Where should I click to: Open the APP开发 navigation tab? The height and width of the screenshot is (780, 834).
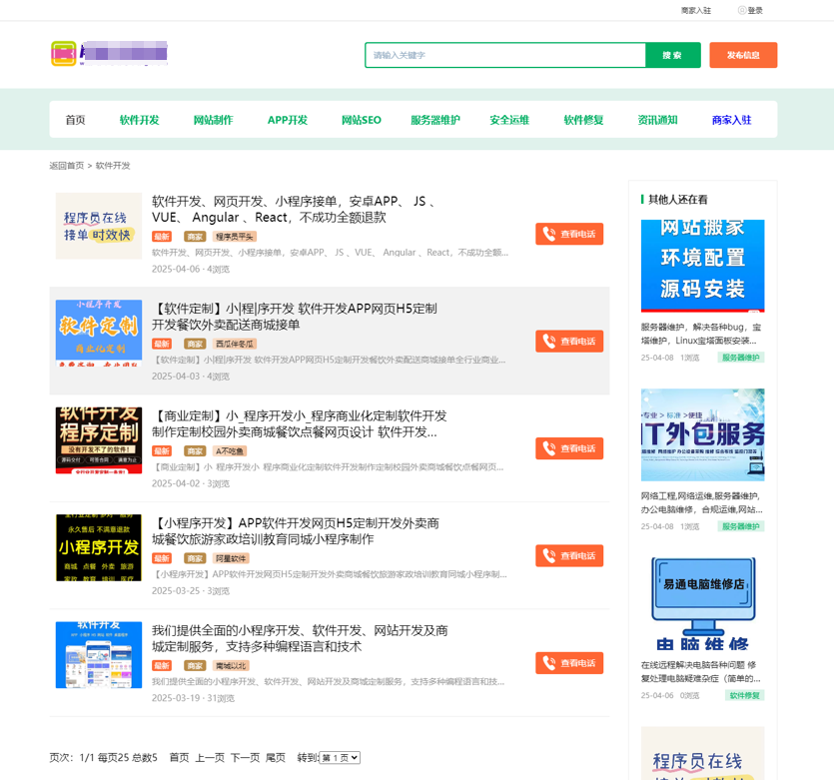pyautogui.click(x=288, y=120)
